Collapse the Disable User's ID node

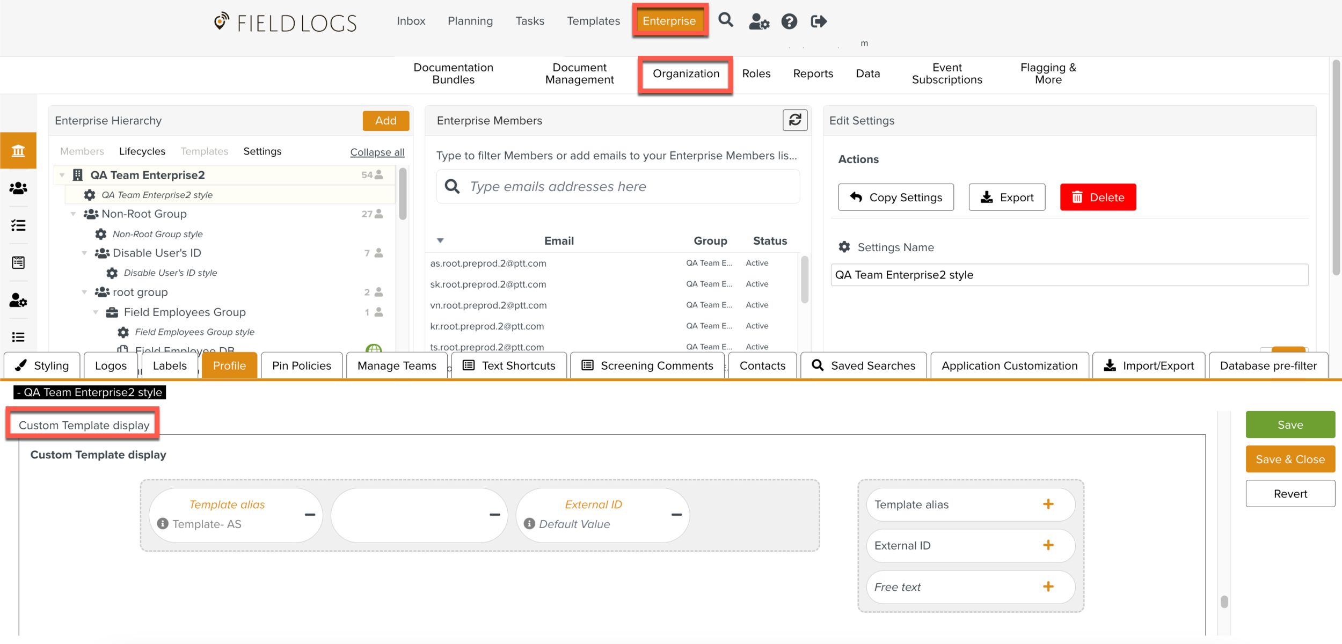tap(84, 253)
